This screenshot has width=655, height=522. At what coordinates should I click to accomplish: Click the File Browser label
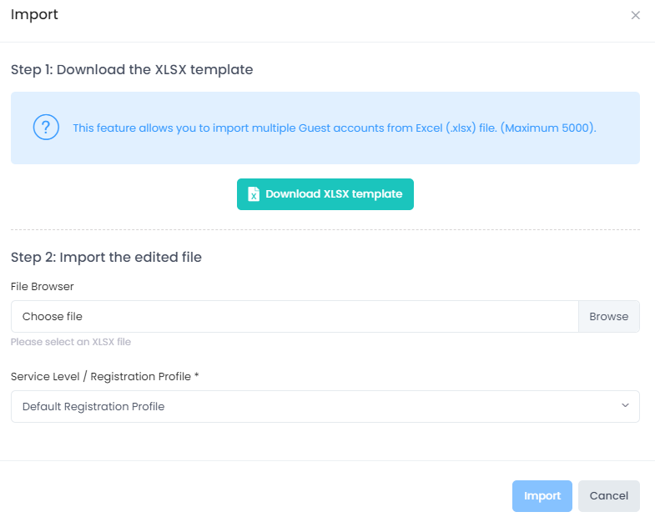[x=43, y=287]
